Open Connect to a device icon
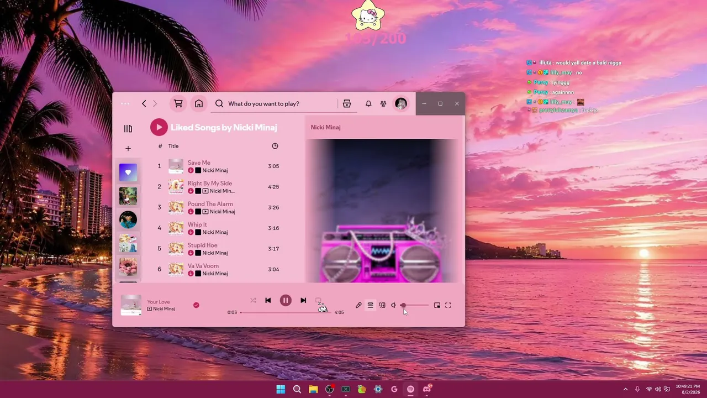 click(x=382, y=305)
